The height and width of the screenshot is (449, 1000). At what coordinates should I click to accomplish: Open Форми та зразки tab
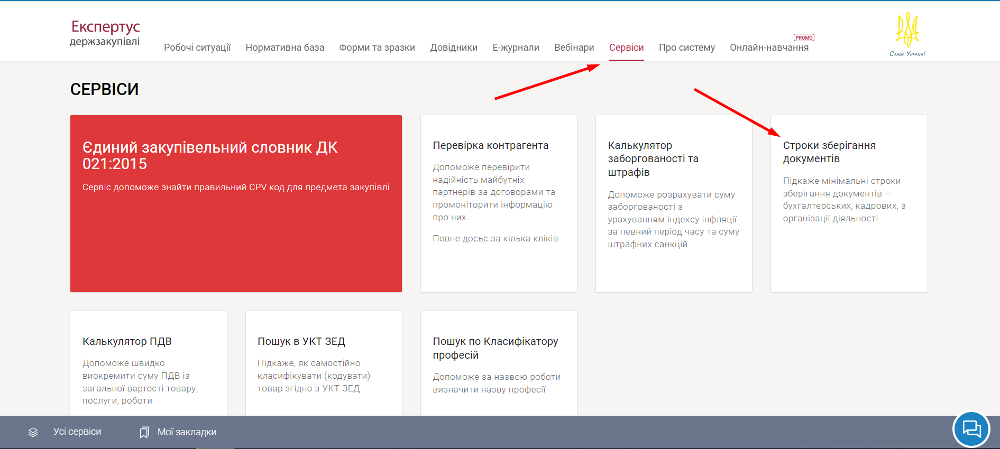click(377, 48)
